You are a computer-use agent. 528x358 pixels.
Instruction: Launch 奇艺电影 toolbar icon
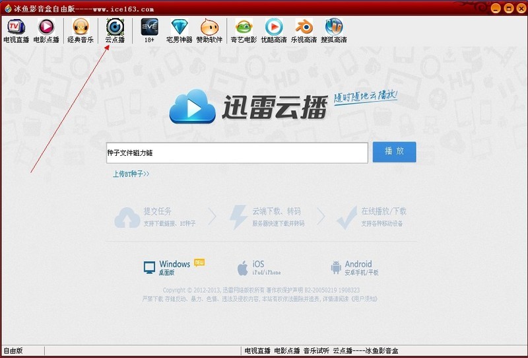pyautogui.click(x=244, y=30)
